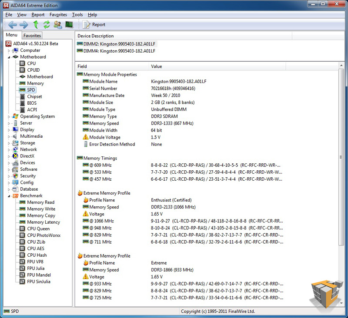The height and width of the screenshot is (318, 348).
Task: Switch to the Favorites tab
Action: (32, 36)
